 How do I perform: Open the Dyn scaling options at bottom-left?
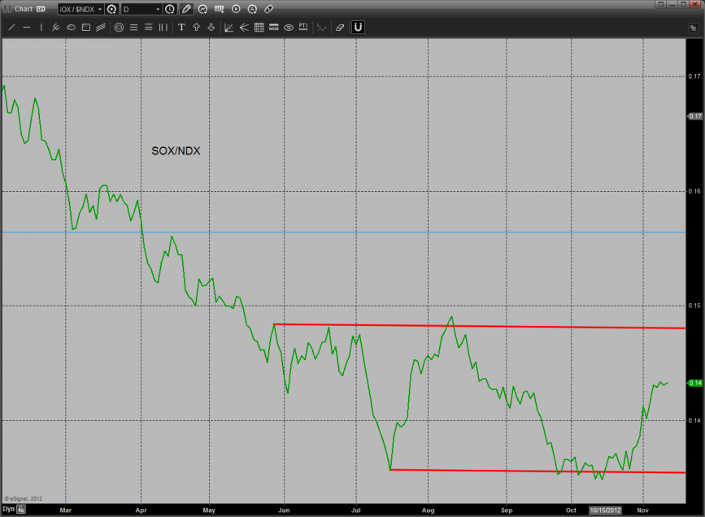tap(8, 510)
